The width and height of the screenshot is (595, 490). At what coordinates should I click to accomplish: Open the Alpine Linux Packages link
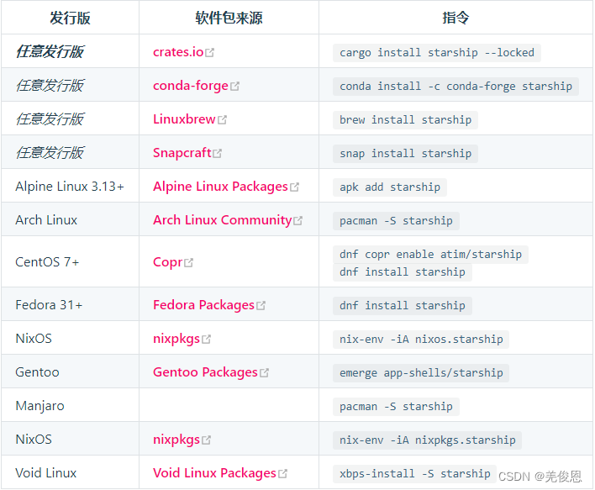click(x=220, y=187)
